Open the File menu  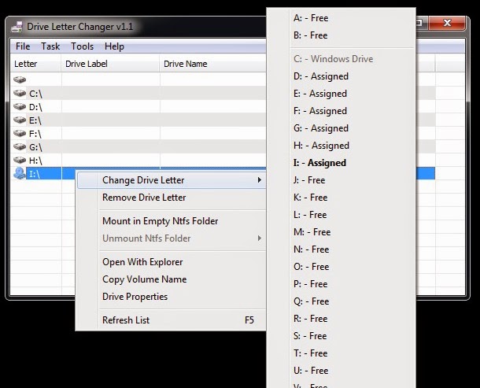(x=23, y=46)
